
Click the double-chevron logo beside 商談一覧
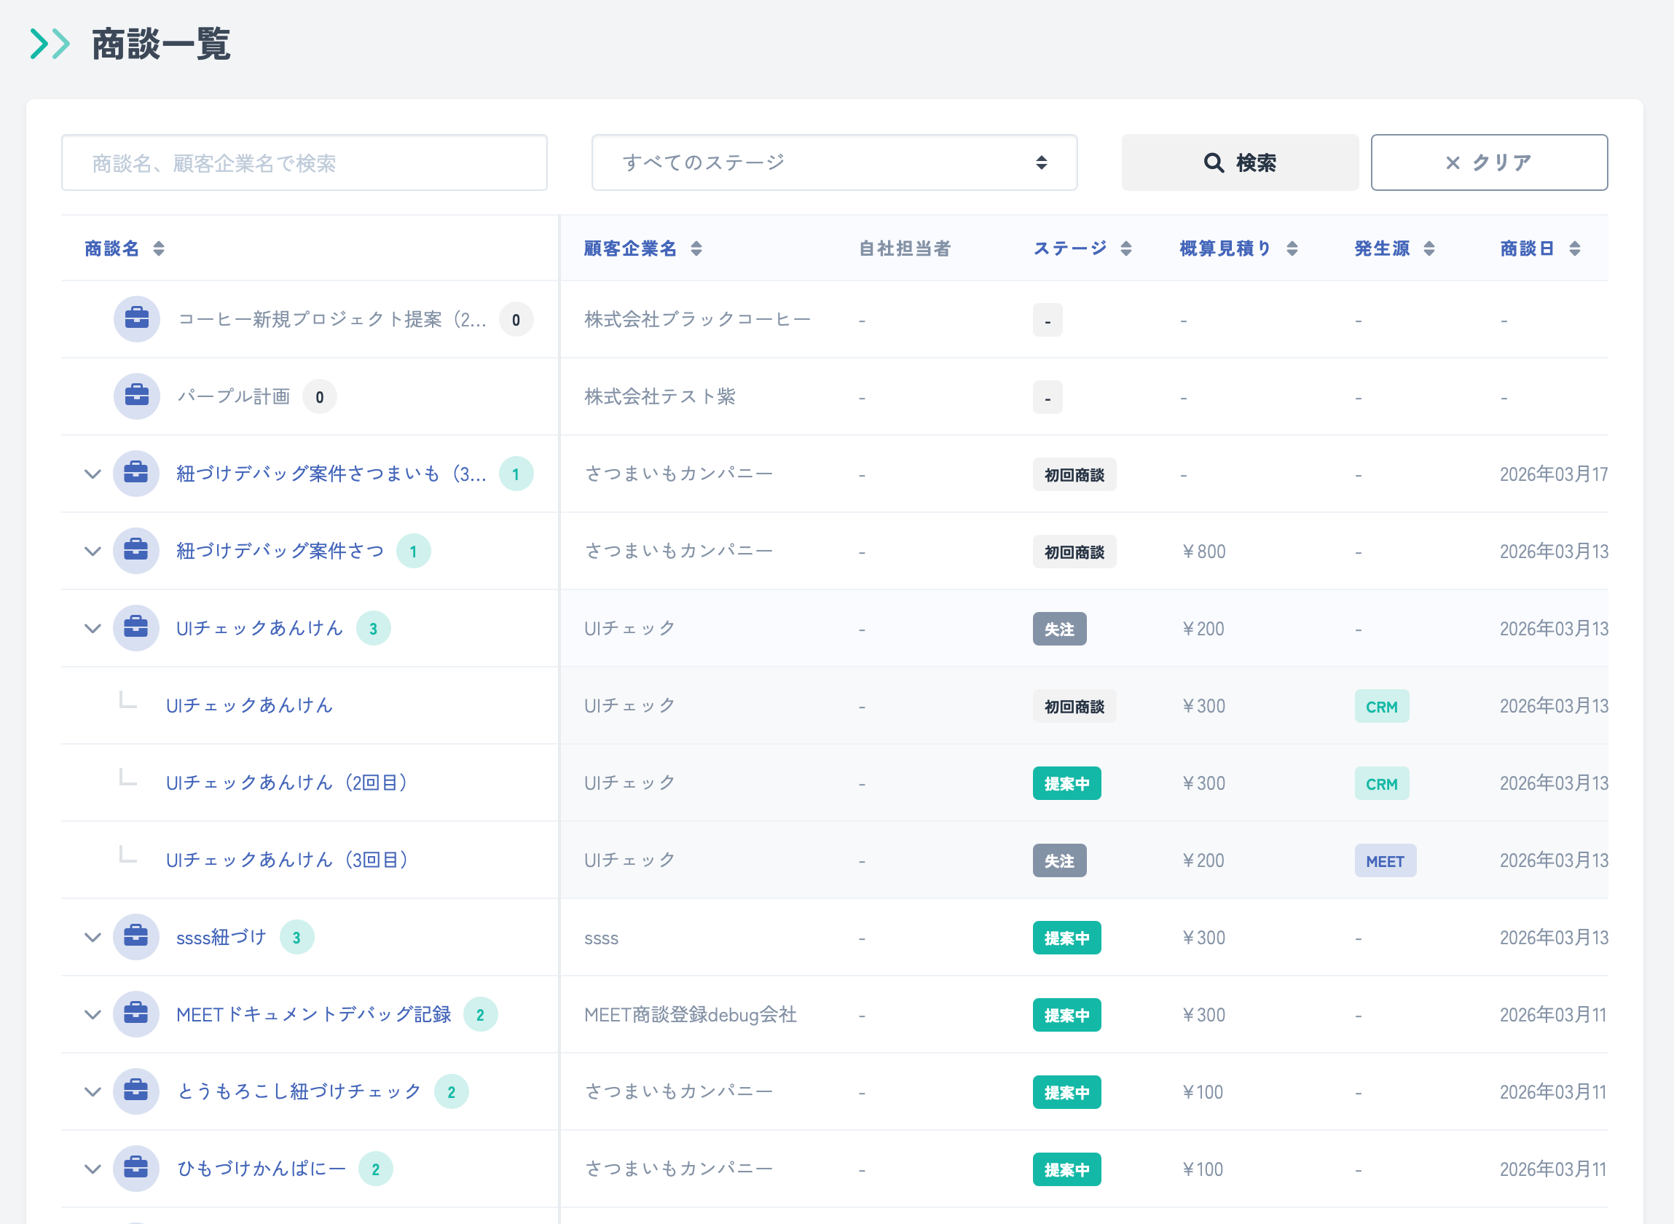50,44
